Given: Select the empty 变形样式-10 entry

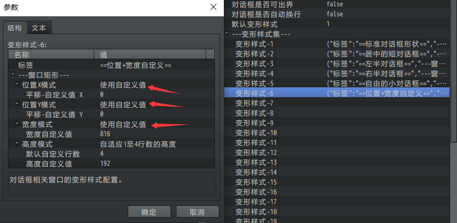Looking at the screenshot, I should [337, 133].
